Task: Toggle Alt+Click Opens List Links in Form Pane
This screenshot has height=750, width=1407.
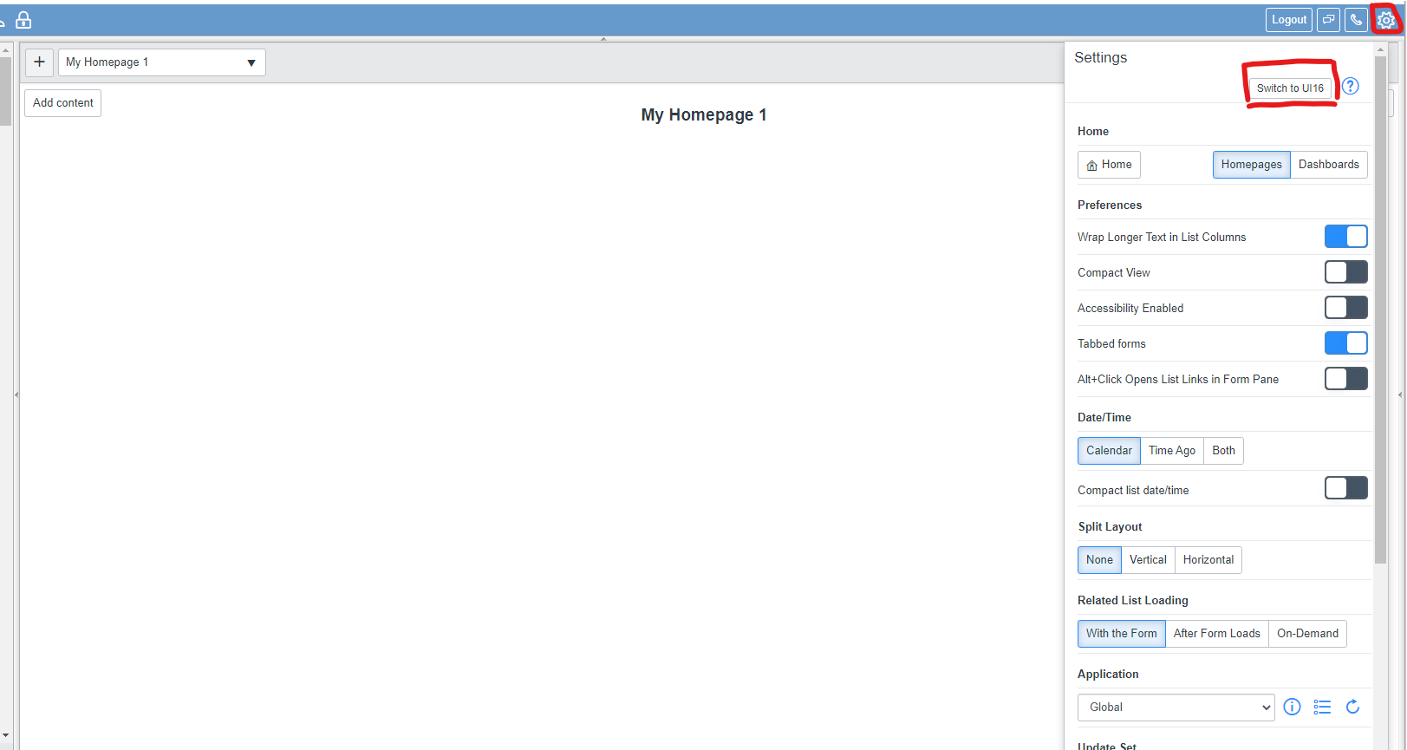Action: pos(1345,379)
